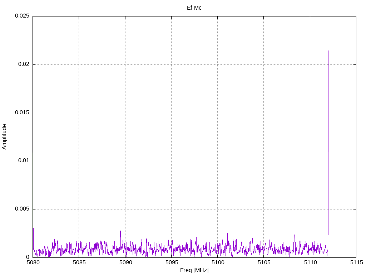Click the small peak near 5101 MHz
The image size is (366, 275).
227,240
